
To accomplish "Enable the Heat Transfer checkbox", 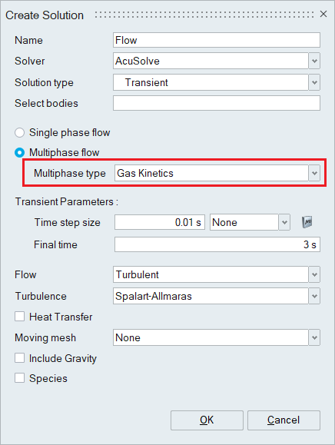I will 19,317.
